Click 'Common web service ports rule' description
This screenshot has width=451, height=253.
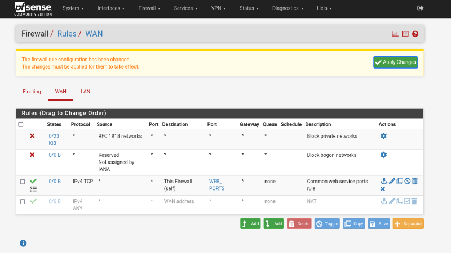(337, 185)
